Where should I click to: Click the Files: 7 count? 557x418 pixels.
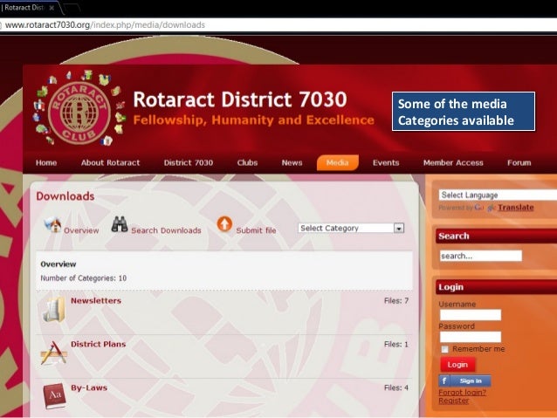coord(396,301)
